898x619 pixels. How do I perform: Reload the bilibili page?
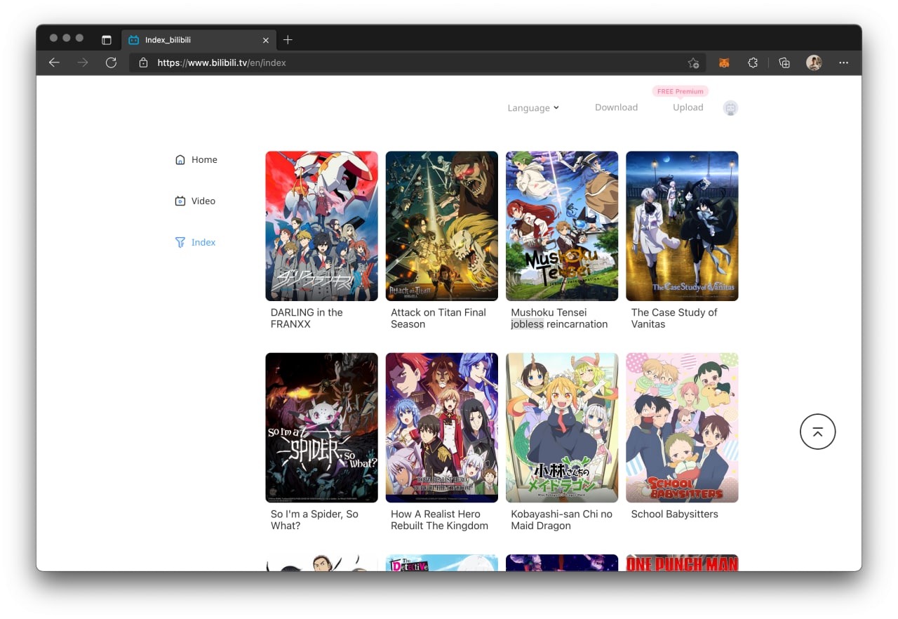click(111, 62)
